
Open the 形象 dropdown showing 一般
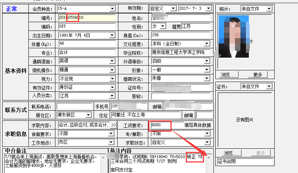207,70
